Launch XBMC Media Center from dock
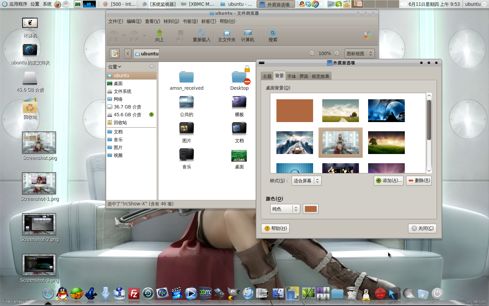Screen dimensions: 489x306 coord(205,293)
